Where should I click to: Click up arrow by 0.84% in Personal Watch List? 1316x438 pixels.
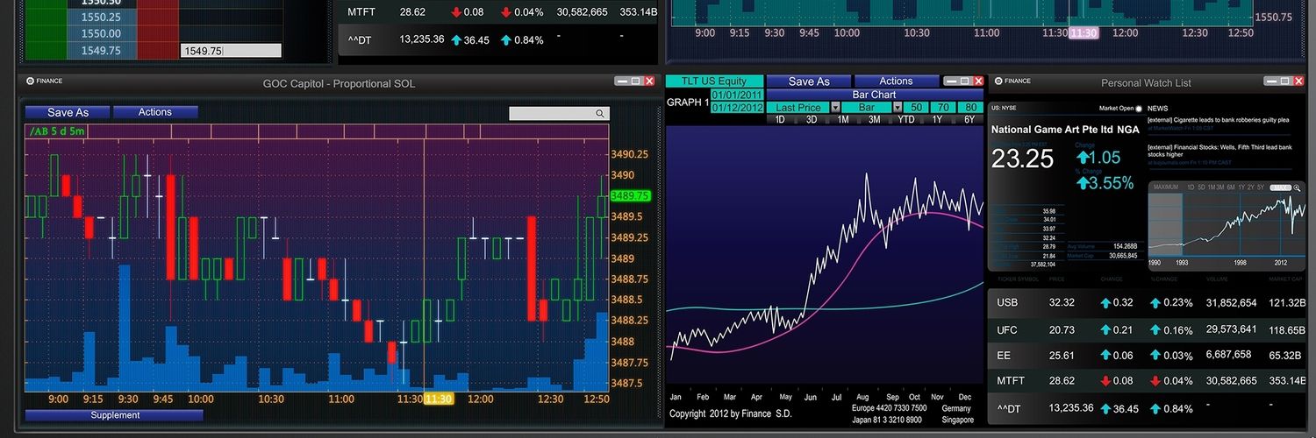1155,409
